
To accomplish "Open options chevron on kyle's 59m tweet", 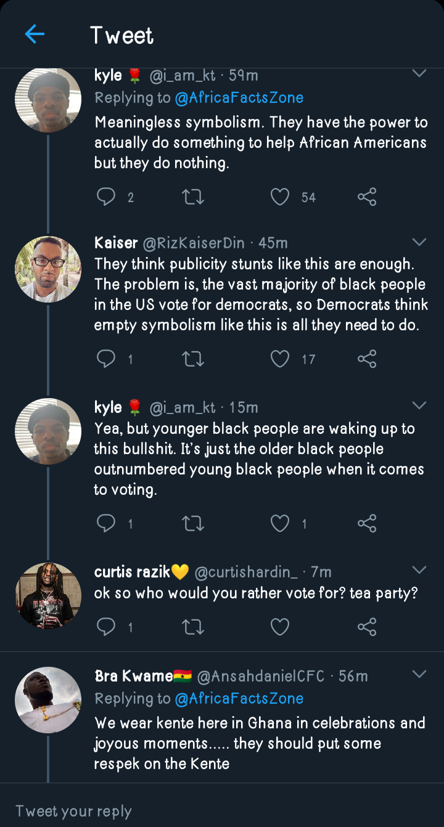I will tap(419, 74).
